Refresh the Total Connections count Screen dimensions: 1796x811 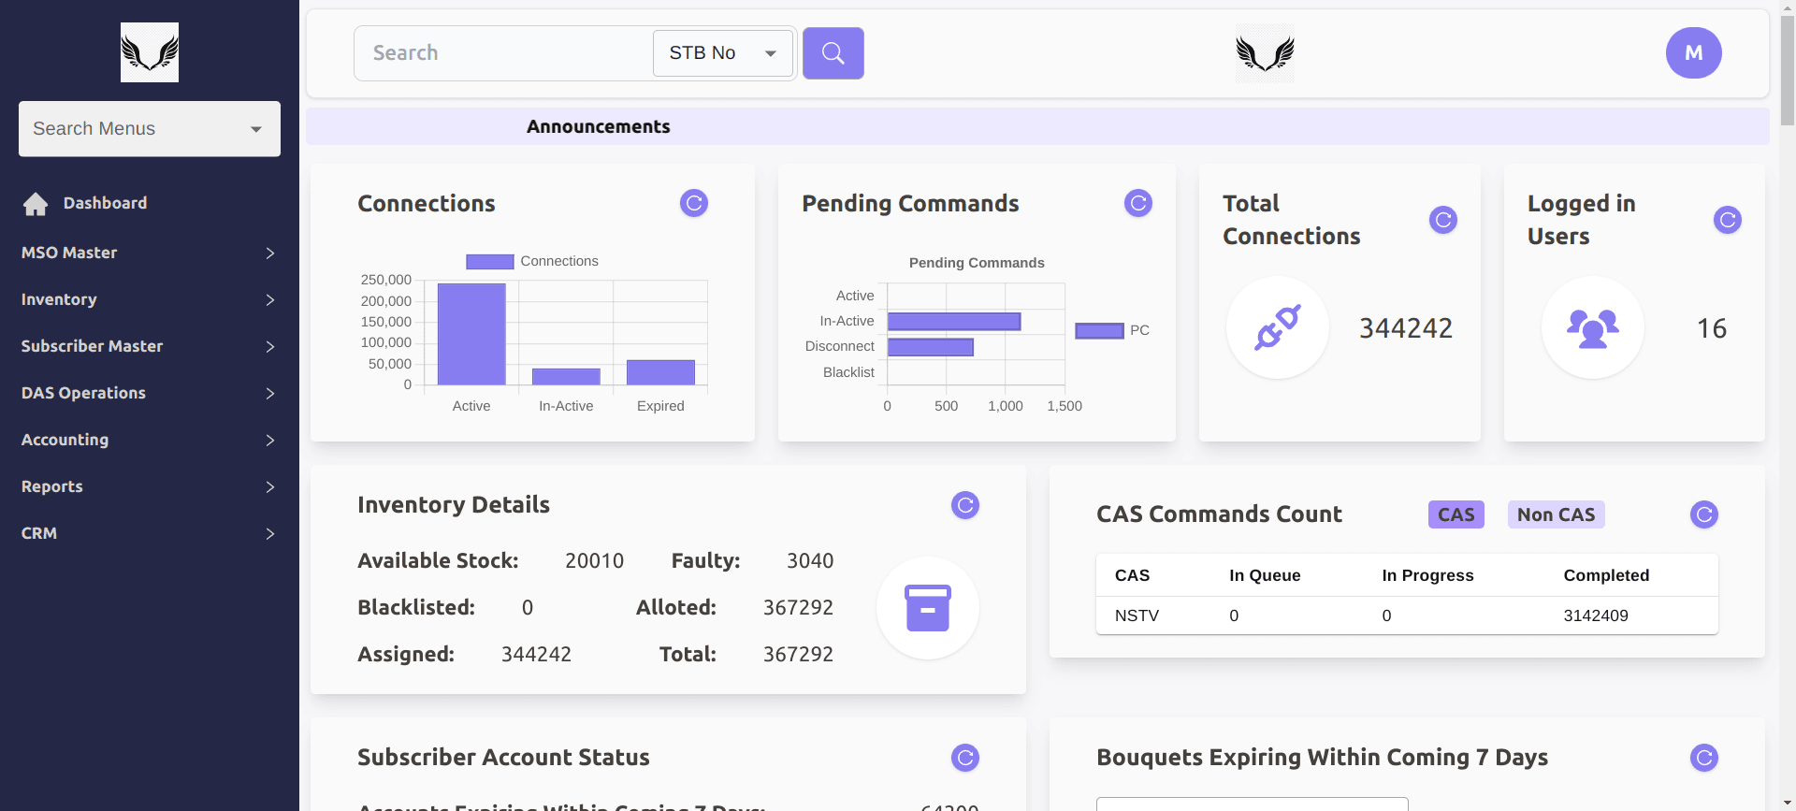coord(1442,220)
